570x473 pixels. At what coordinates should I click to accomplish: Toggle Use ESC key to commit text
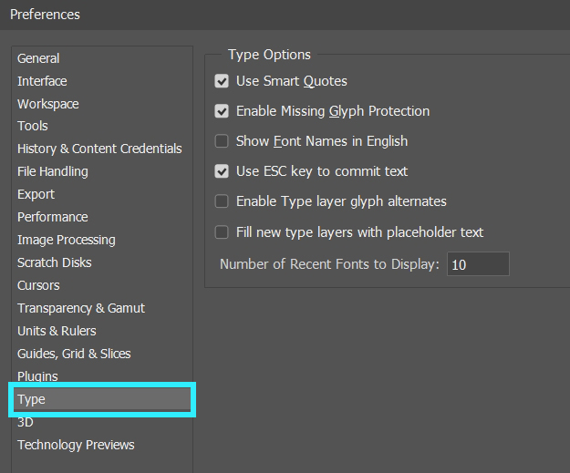222,171
